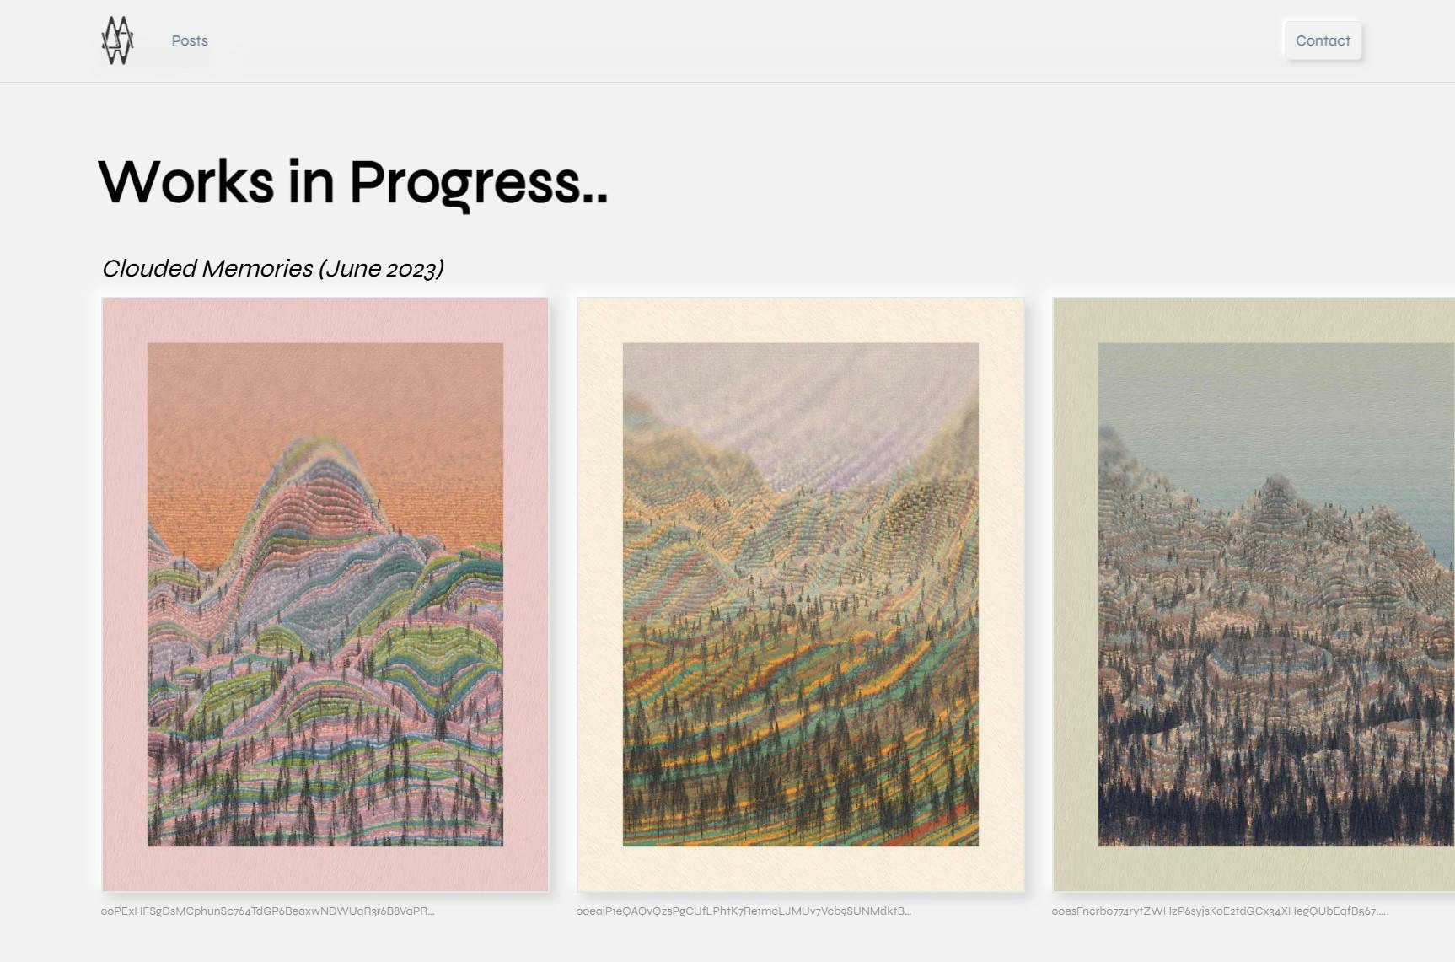Click the pink mat border of first artwork
Screen dimensions: 1455x962
click(x=125, y=594)
